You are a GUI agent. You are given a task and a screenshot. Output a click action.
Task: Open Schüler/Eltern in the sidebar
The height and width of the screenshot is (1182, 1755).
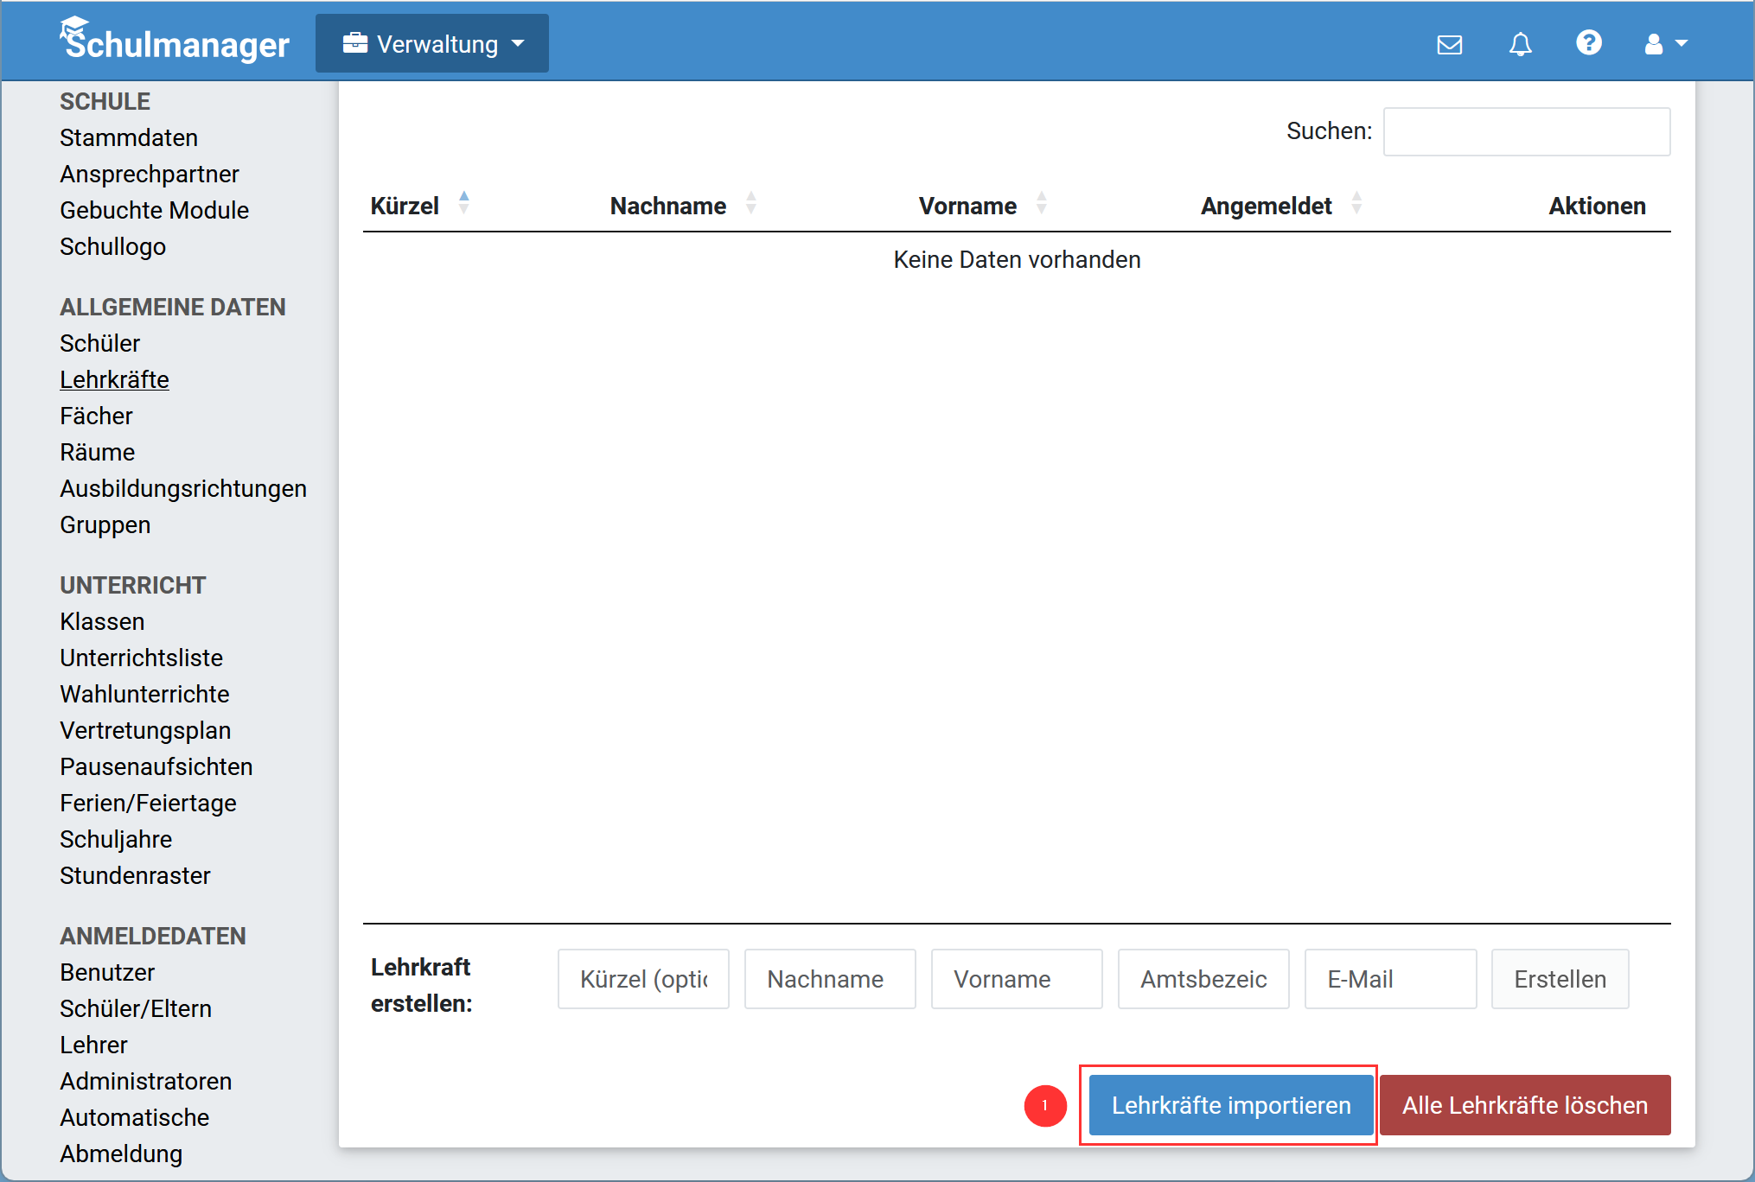[136, 1008]
